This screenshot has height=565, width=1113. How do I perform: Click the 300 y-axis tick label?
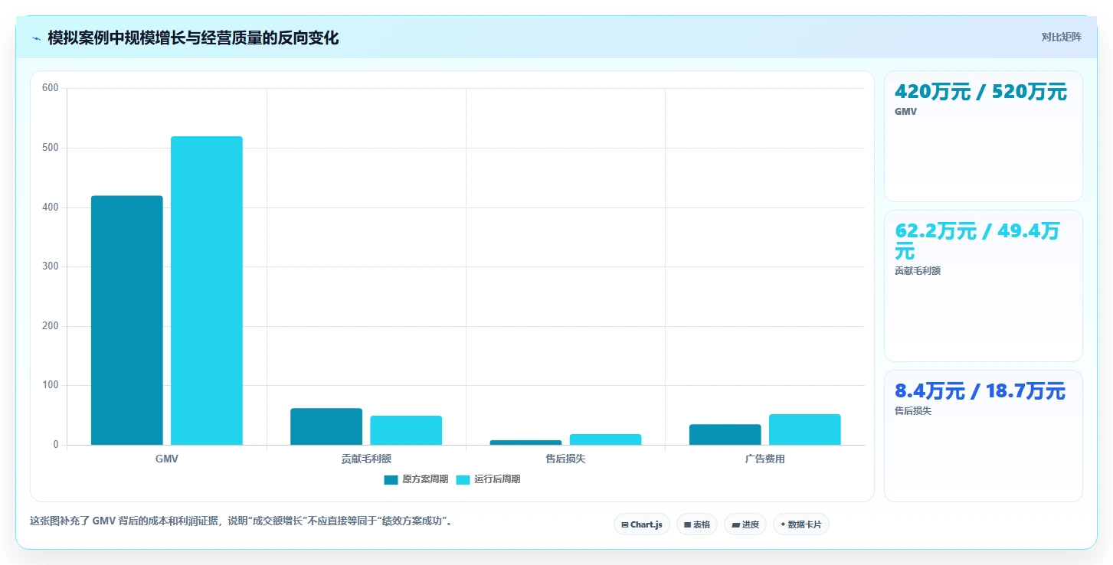[51, 266]
